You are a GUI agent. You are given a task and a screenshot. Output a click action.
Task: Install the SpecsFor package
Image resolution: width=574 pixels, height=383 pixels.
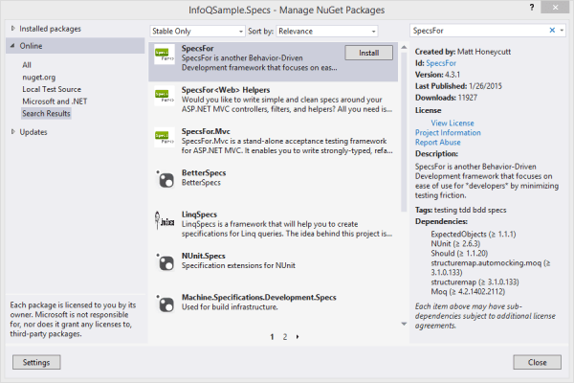(368, 53)
